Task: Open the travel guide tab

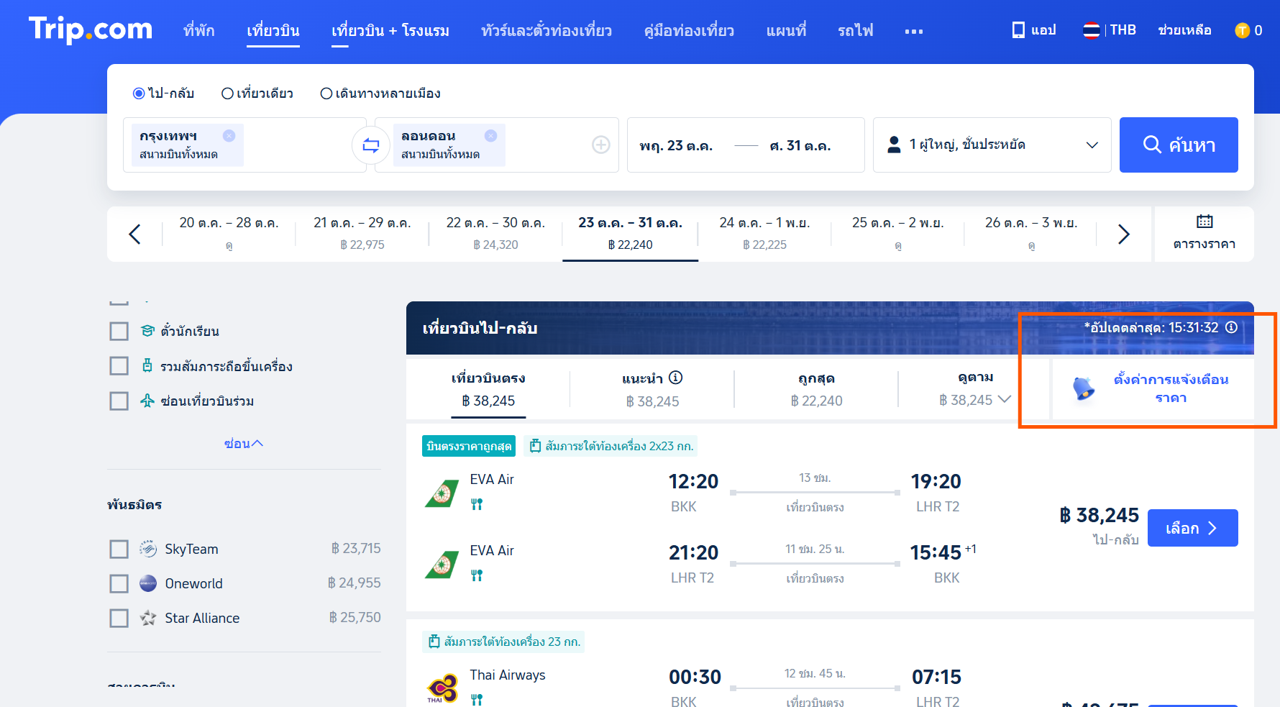Action: 689,30
